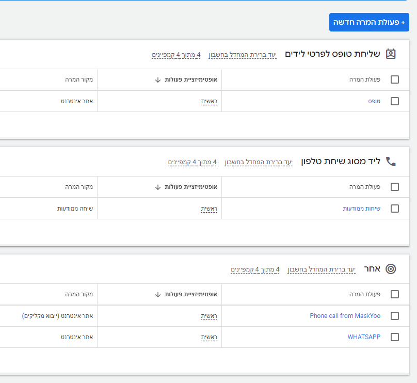Select all in the lead form table header checkbox

(x=395, y=79)
